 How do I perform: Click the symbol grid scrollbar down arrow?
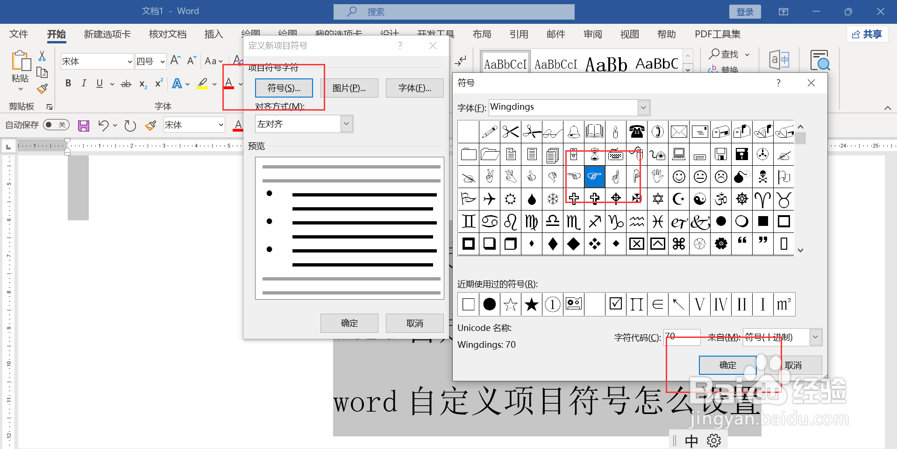pos(800,250)
